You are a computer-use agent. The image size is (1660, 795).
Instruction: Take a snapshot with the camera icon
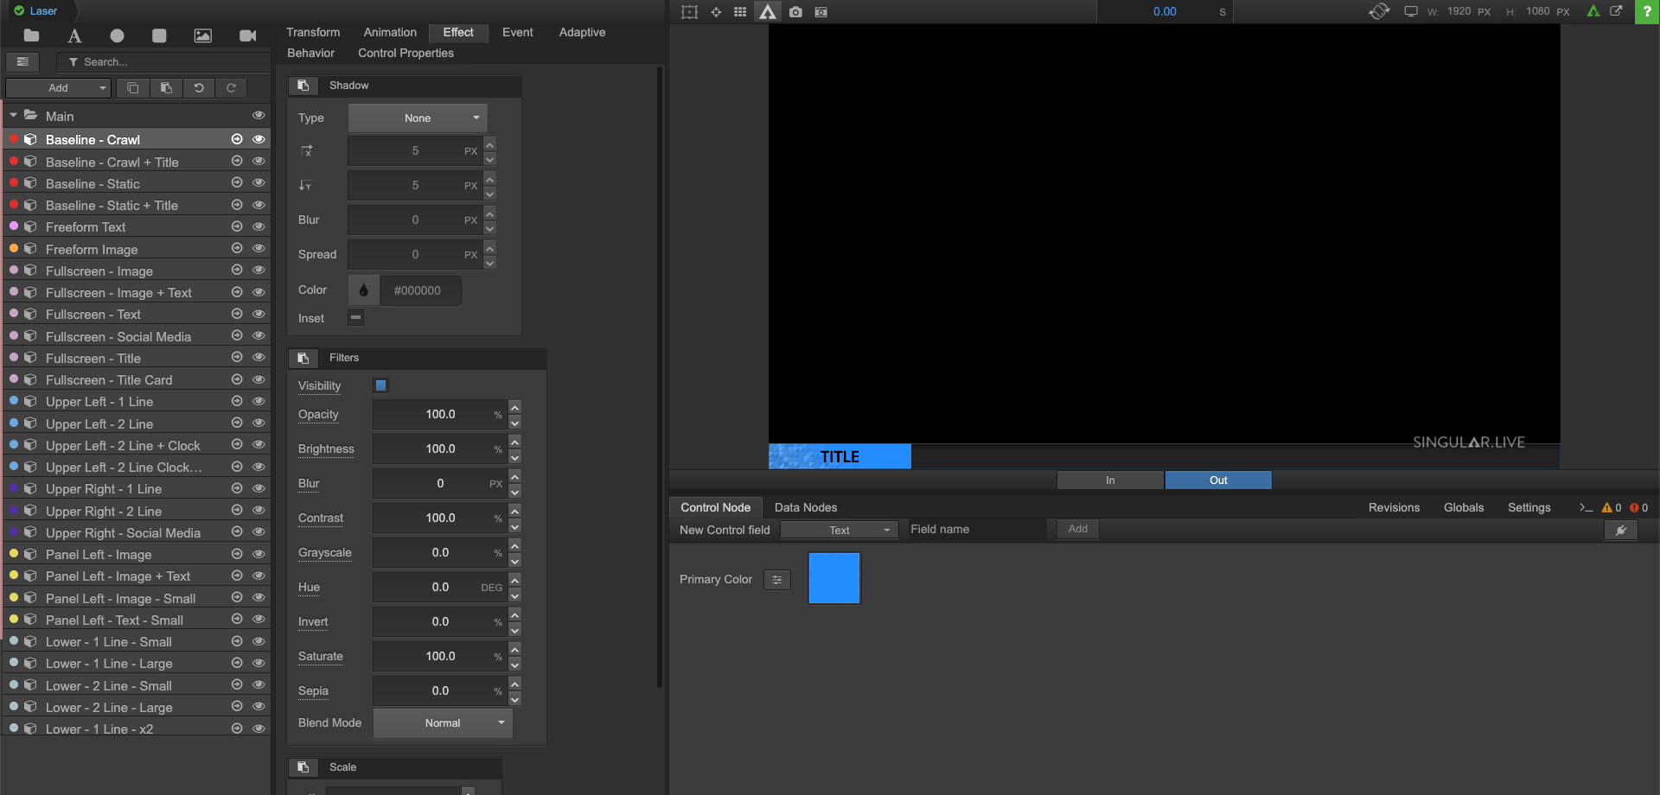795,12
